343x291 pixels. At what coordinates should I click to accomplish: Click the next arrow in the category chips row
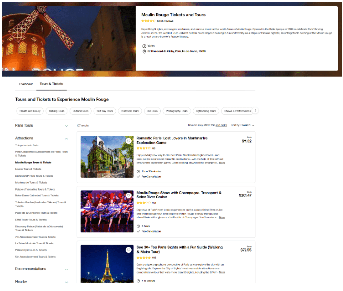[x=255, y=111]
